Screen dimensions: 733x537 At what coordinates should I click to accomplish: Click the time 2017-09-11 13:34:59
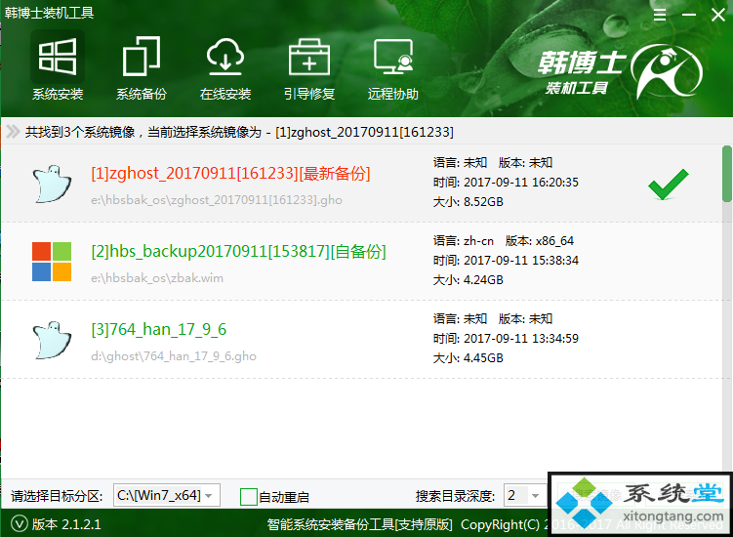point(521,339)
